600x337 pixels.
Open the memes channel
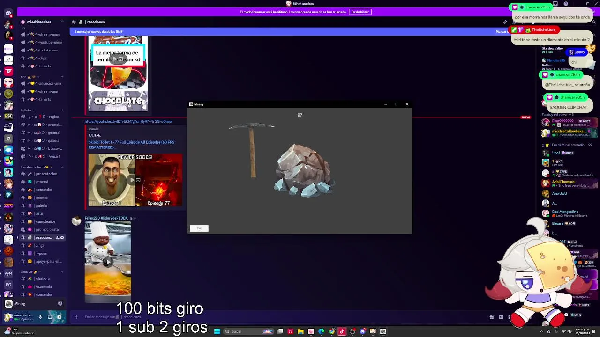[x=41, y=198]
